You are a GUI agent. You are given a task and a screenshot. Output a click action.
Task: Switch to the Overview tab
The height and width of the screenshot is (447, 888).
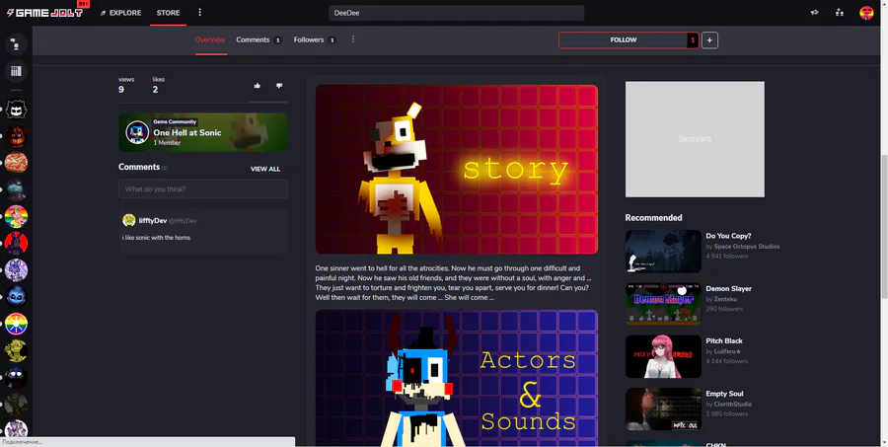(210, 39)
